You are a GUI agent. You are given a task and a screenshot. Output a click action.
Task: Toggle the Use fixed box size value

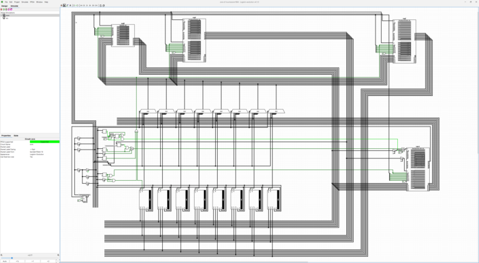point(44,157)
